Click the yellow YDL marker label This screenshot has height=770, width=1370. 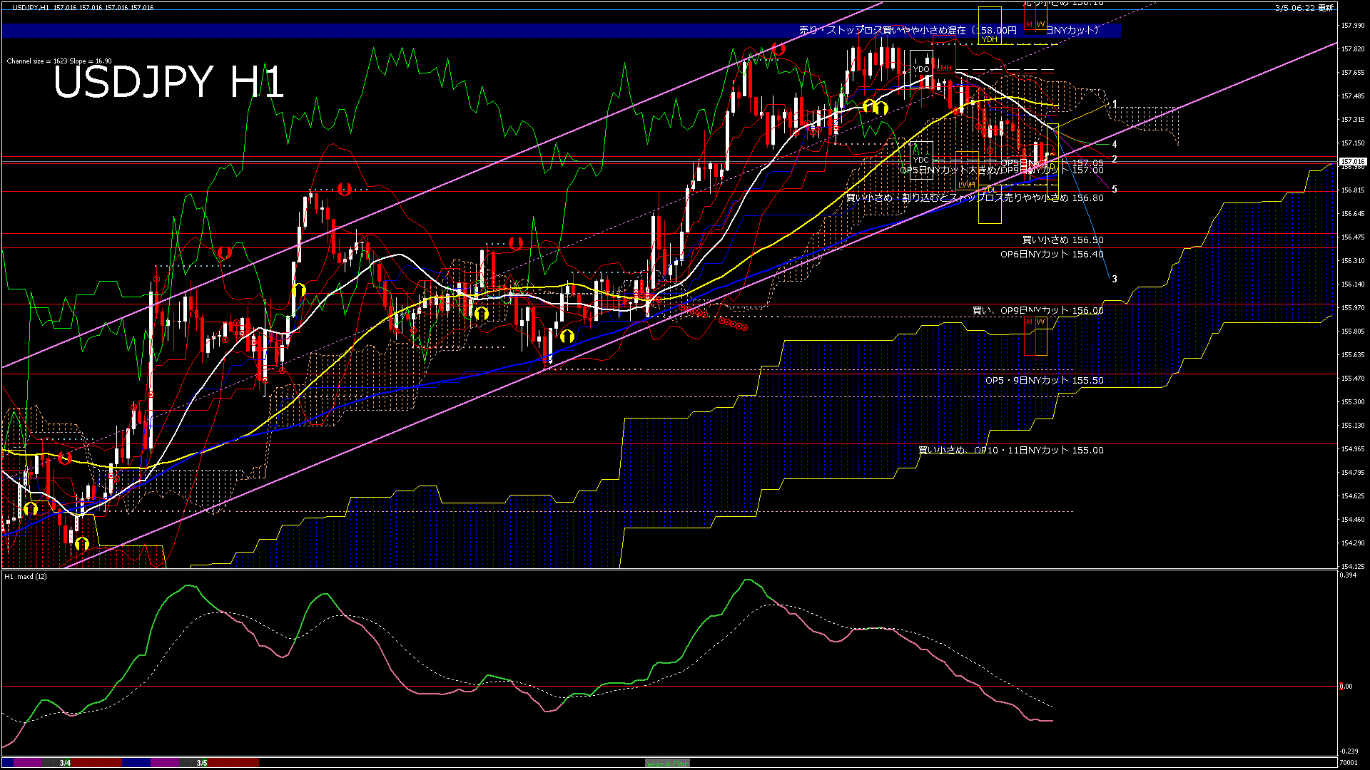(x=990, y=190)
